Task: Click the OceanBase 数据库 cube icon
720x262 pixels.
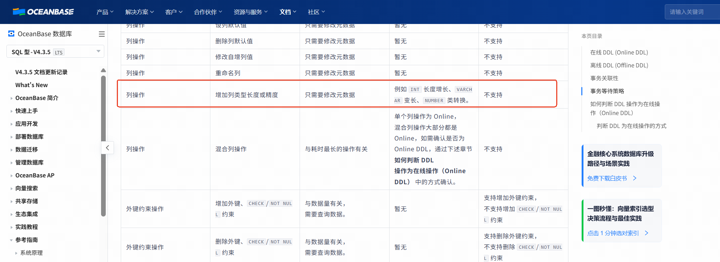Action: click(11, 34)
